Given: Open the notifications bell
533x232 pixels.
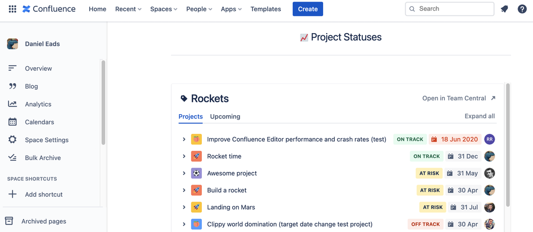Looking at the screenshot, I should [x=505, y=9].
